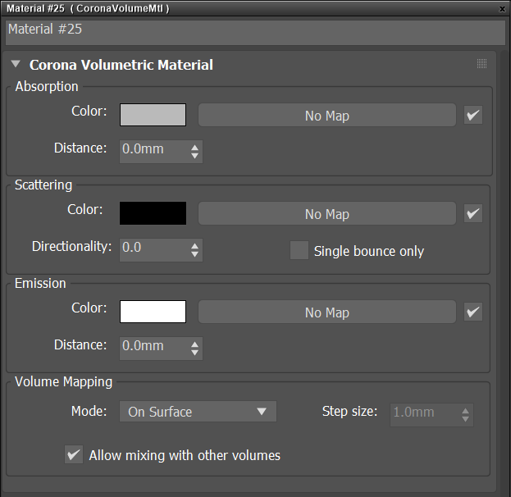Click the Material #25 name field
Image resolution: width=511 pixels, height=497 pixels.
(x=256, y=33)
